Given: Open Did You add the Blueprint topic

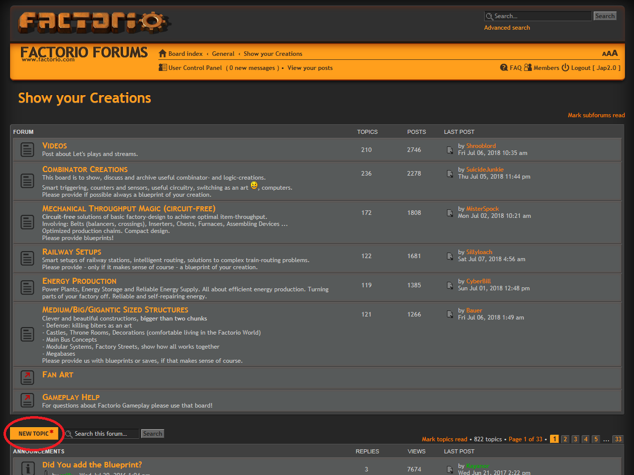Looking at the screenshot, I should coord(92,465).
